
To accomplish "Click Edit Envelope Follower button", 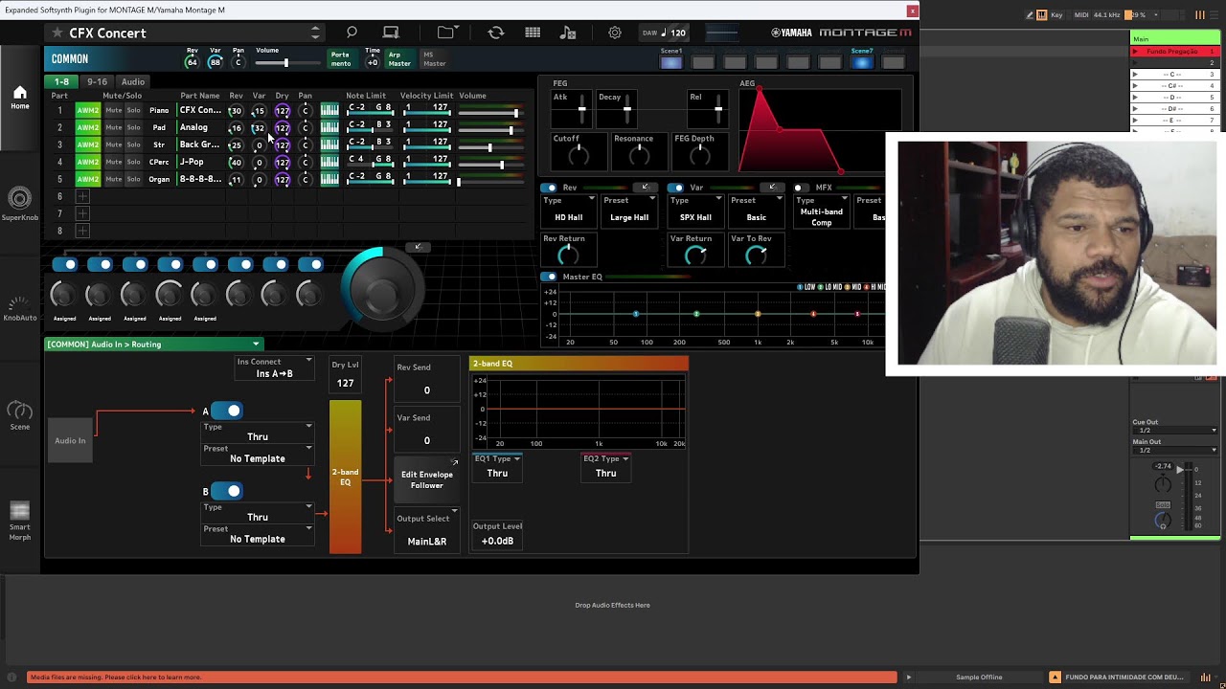I will point(427,479).
